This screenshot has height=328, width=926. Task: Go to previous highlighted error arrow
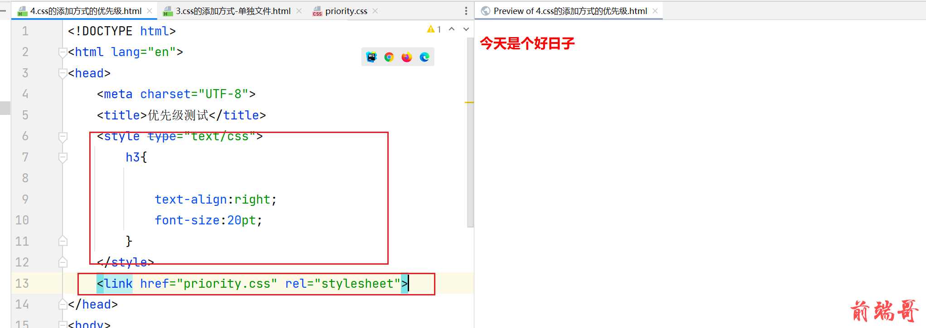point(452,29)
